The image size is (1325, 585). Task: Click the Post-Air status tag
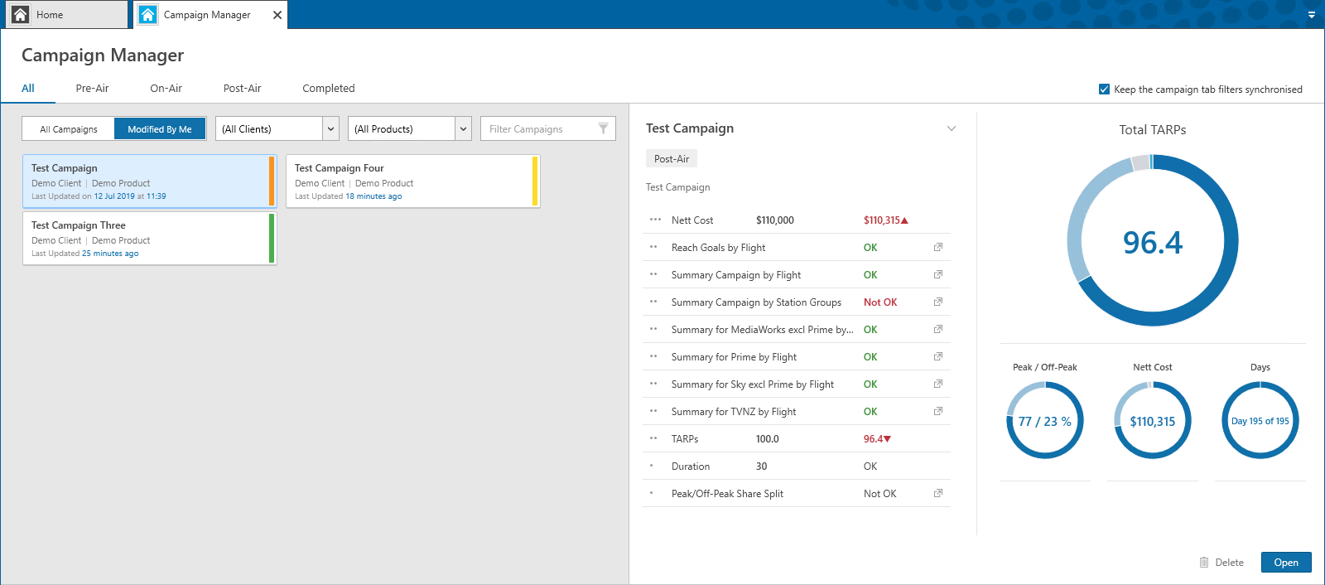[672, 158]
